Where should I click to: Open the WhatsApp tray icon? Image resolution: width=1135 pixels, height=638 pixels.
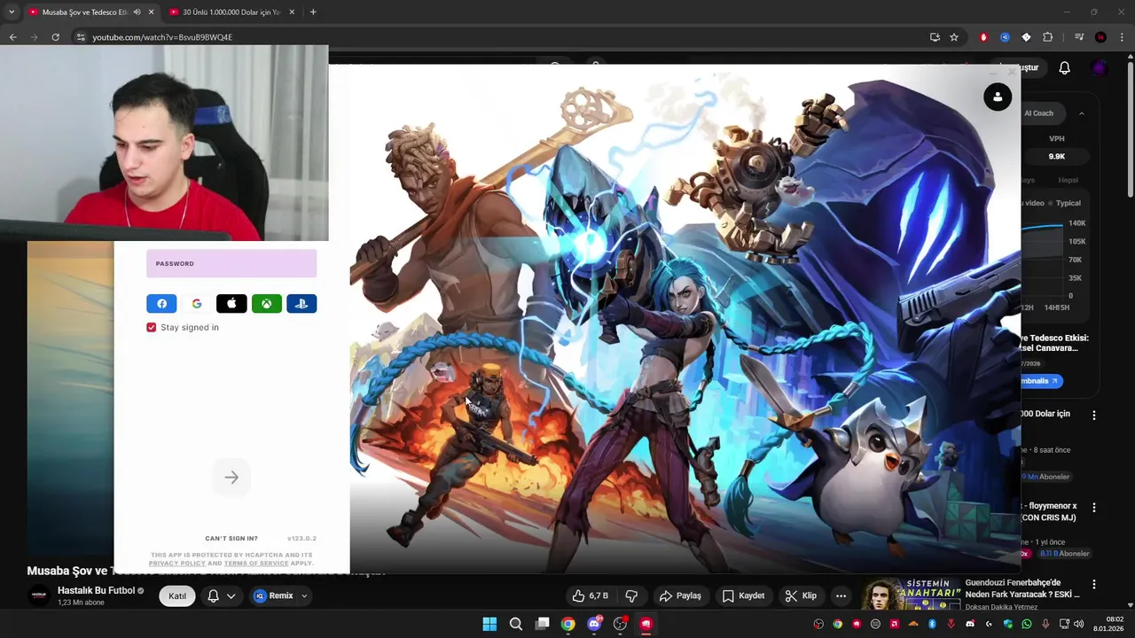(x=1027, y=624)
